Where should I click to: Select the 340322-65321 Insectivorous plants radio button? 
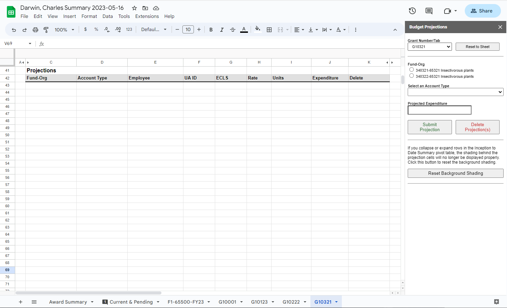pos(411,76)
